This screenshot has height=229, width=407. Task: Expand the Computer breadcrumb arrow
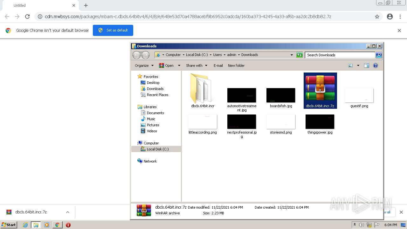(x=183, y=55)
